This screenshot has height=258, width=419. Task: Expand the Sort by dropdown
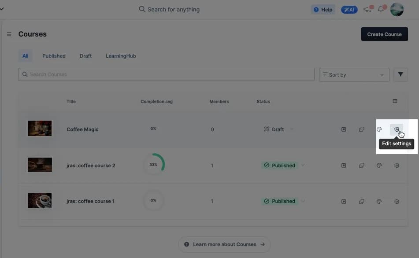354,75
